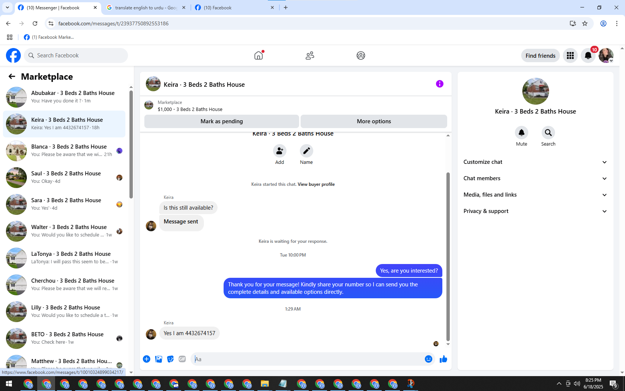Viewport: 625px width, 391px height.
Task: Switch to translate english to urdu tab
Action: (x=146, y=7)
